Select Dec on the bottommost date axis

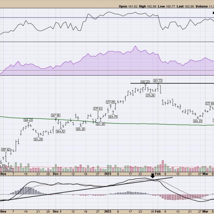pos(56,212)
